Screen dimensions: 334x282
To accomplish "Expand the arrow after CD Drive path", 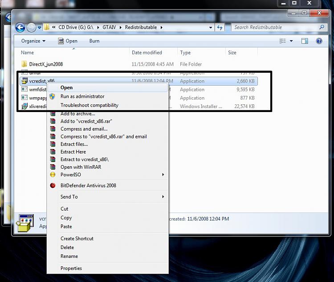I will [98, 28].
